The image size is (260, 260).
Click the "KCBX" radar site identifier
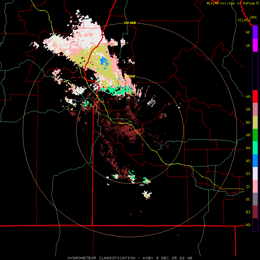click(148, 258)
